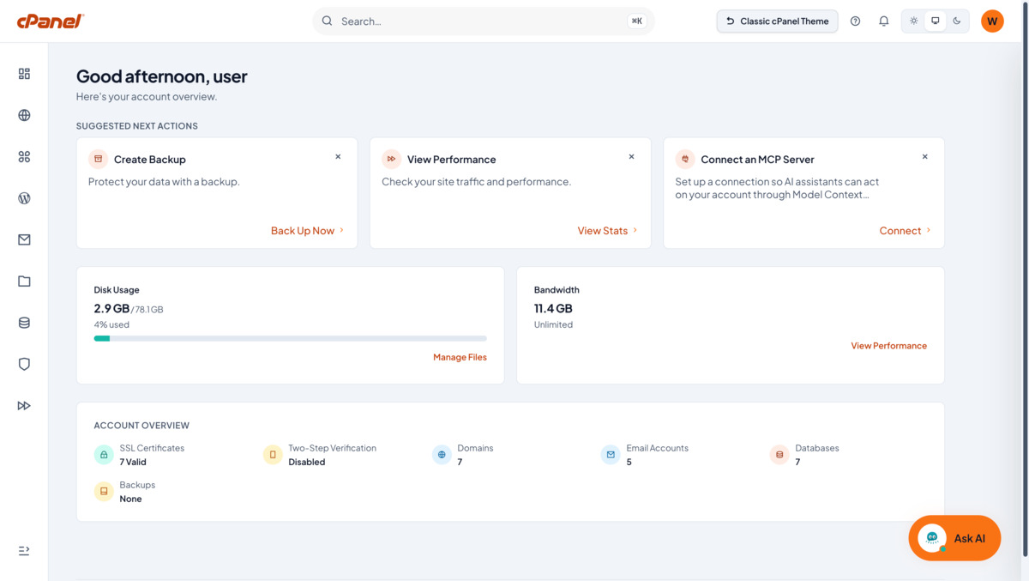
Task: Click the '11.4 GB' bandwidth value
Action: [x=553, y=308]
